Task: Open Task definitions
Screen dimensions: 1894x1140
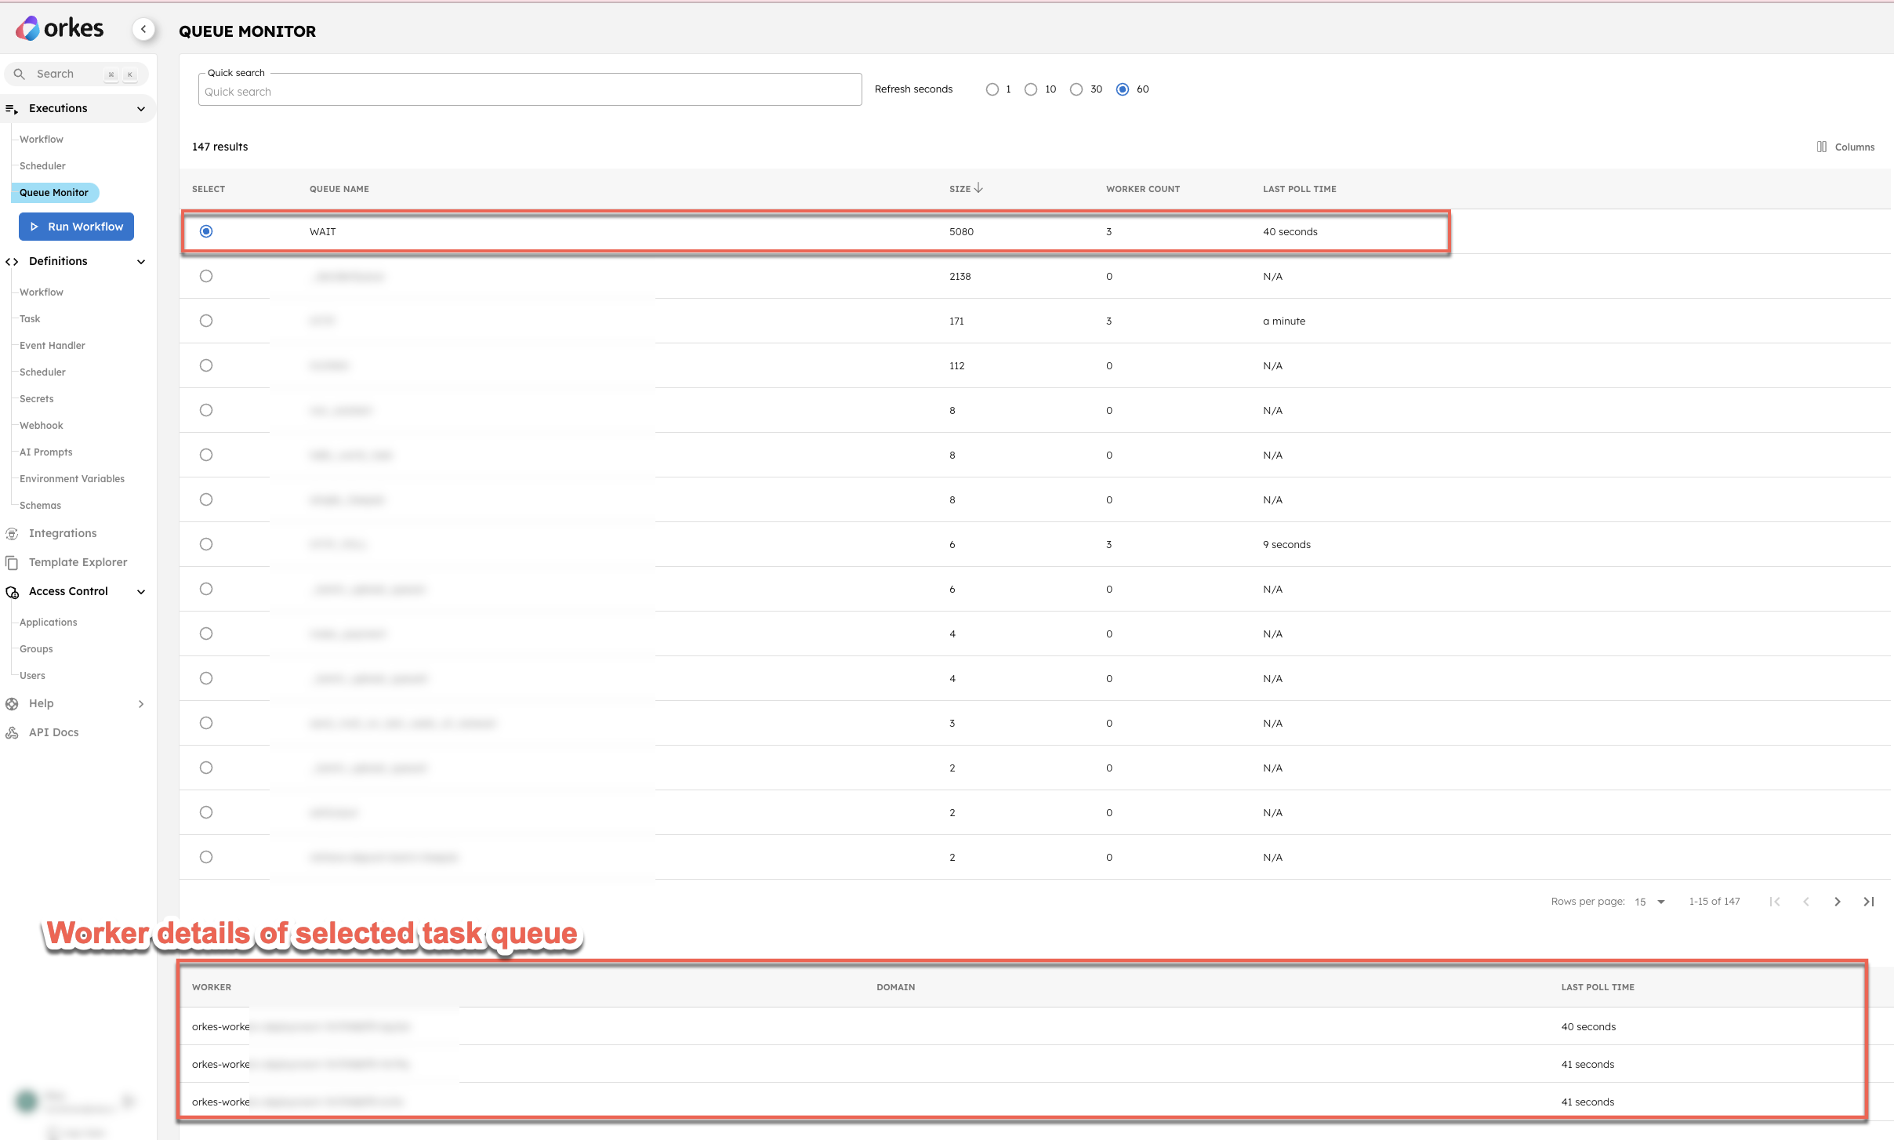Action: pyautogui.click(x=30, y=319)
